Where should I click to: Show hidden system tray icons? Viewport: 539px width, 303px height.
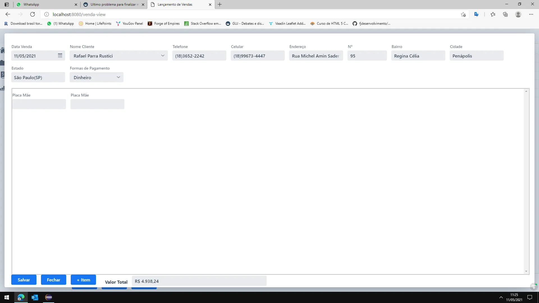(x=501, y=297)
